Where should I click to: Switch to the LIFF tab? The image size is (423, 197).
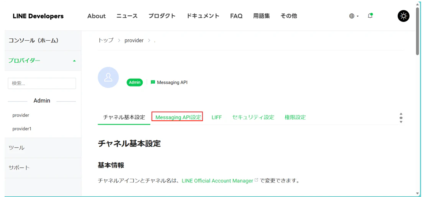click(x=217, y=118)
